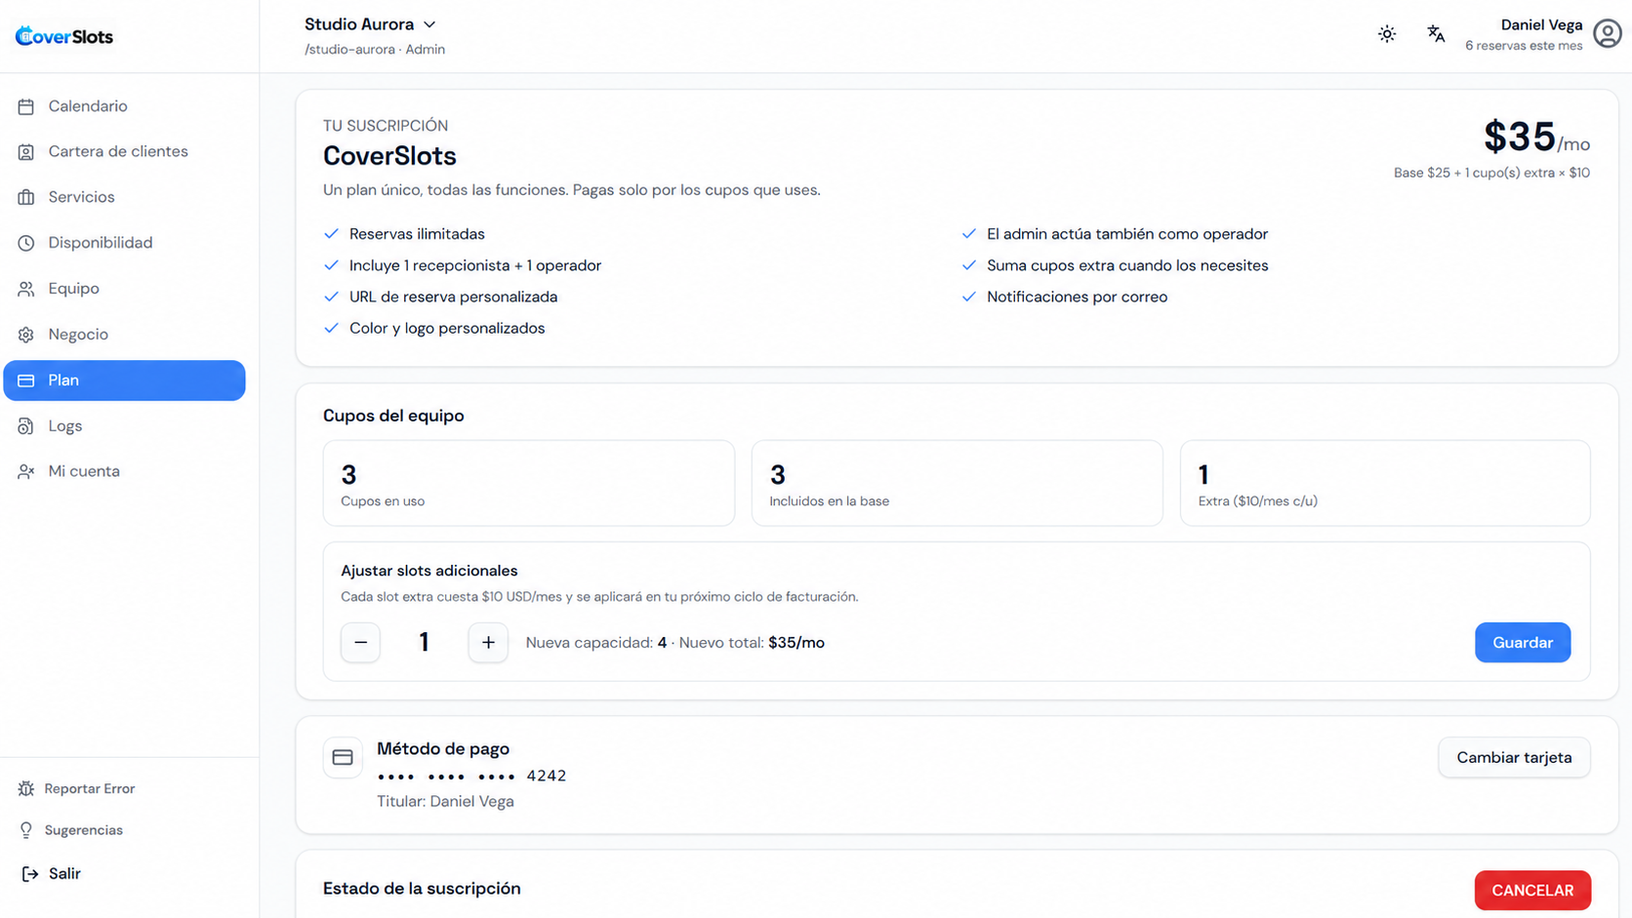
Task: Click the Calendario calendar icon
Action: [x=26, y=106]
